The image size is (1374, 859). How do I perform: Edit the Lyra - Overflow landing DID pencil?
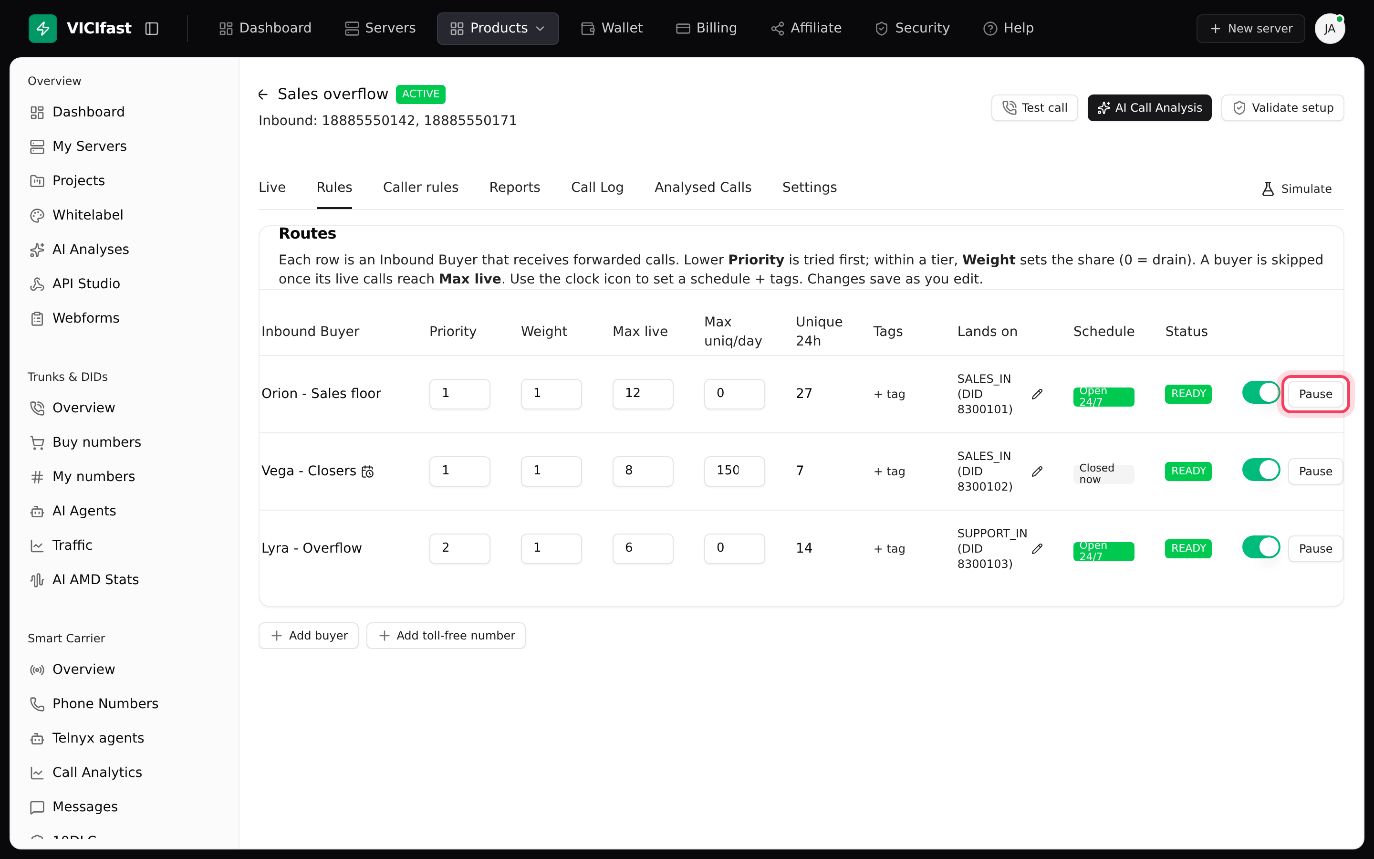tap(1037, 548)
